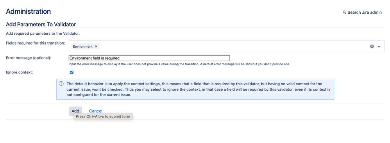Click the Add Parameters To Validator heading
This screenshot has height=143, width=390.
click(x=41, y=24)
